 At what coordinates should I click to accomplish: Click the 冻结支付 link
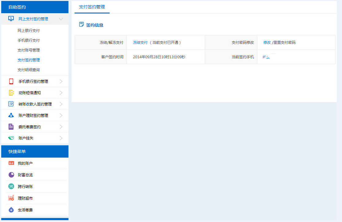(x=140, y=43)
